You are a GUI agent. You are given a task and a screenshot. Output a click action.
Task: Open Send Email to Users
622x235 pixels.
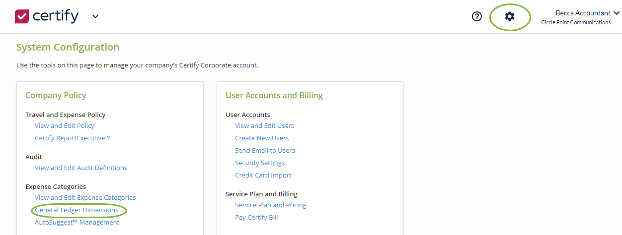point(265,151)
